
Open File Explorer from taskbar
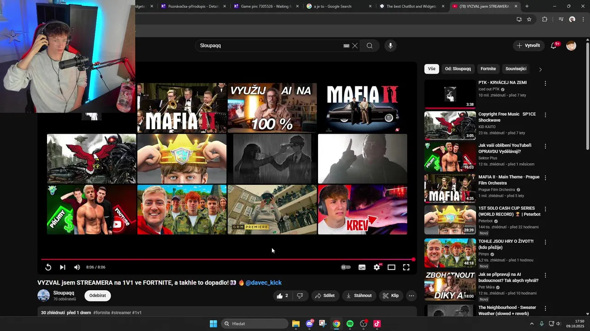point(296,324)
